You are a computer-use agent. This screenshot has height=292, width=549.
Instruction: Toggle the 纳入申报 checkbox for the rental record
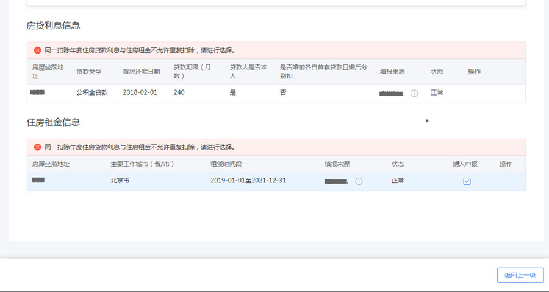click(x=467, y=181)
